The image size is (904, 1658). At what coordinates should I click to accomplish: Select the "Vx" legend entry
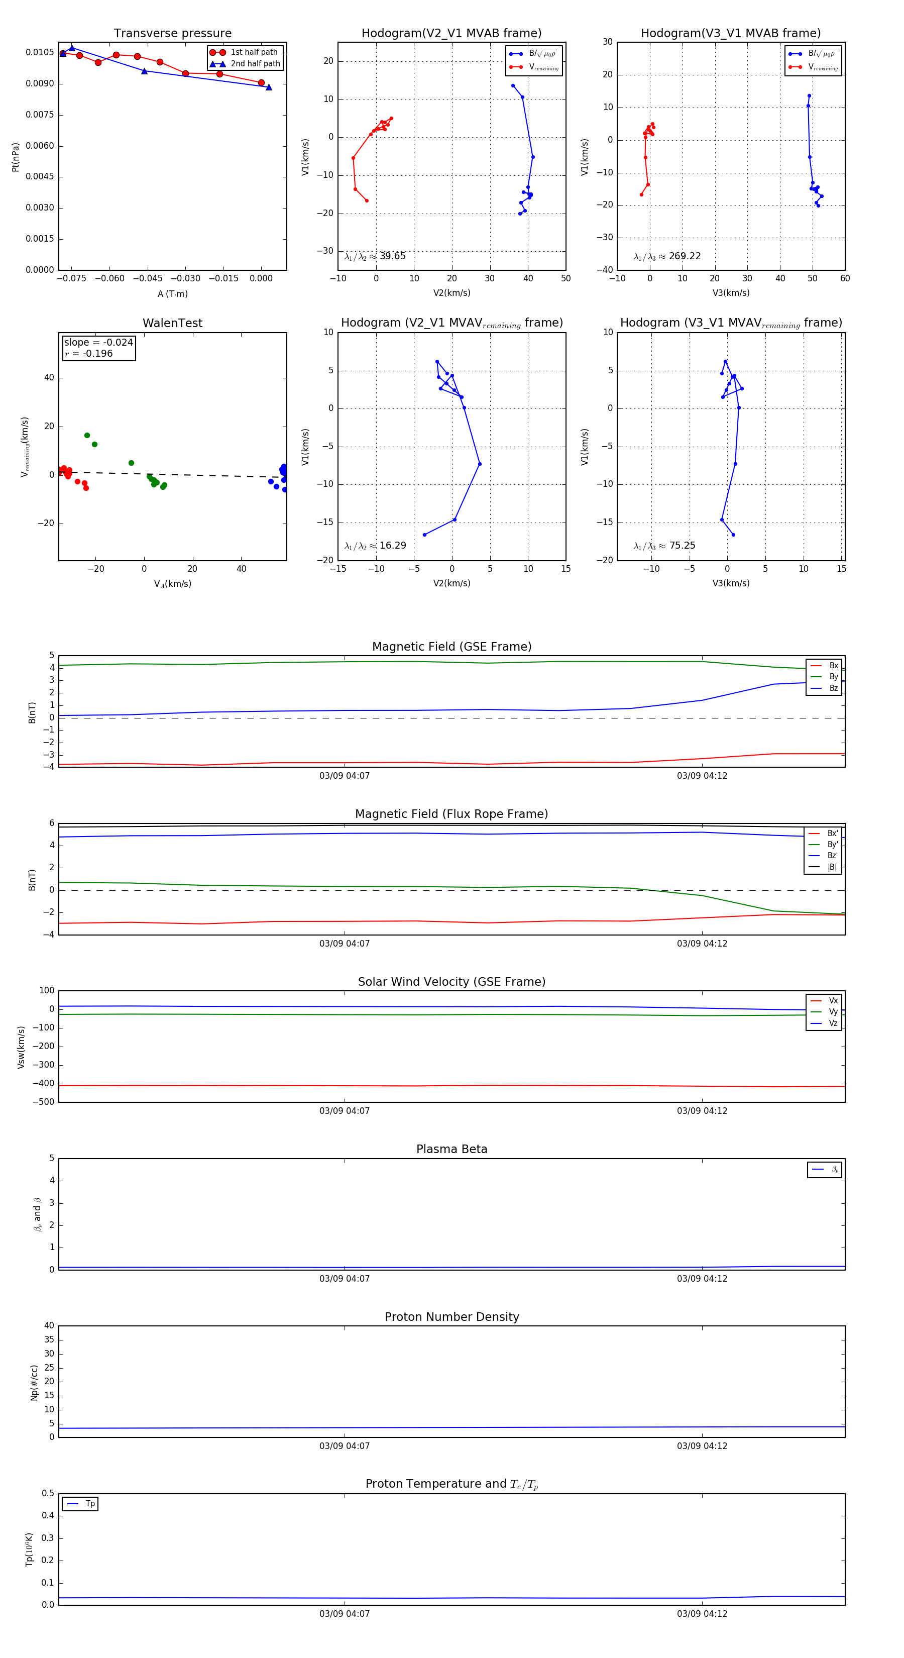coord(825,1001)
